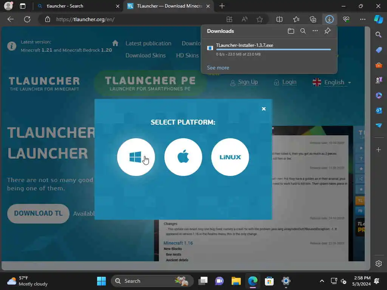Viewport: 387px width, 290px height.
Task: Choose the Linux platform download
Action: pyautogui.click(x=230, y=157)
